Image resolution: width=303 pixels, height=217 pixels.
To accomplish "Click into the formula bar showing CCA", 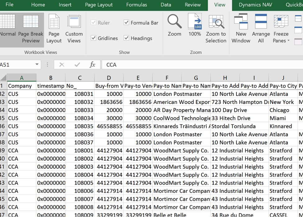I will [x=202, y=65].
